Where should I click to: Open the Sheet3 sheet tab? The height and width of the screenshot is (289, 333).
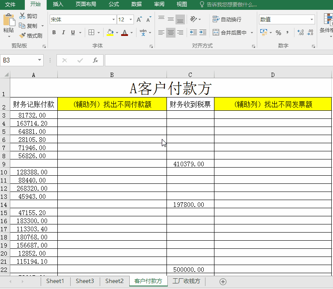pyautogui.click(x=85, y=281)
